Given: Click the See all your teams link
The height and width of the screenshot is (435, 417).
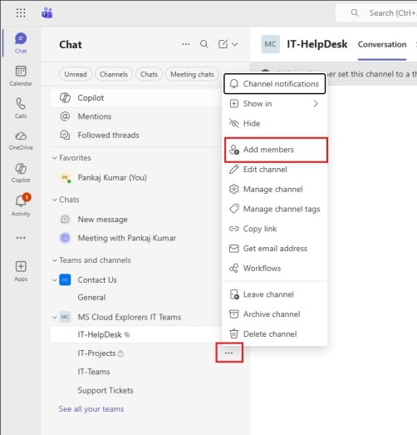Looking at the screenshot, I should click(x=91, y=409).
